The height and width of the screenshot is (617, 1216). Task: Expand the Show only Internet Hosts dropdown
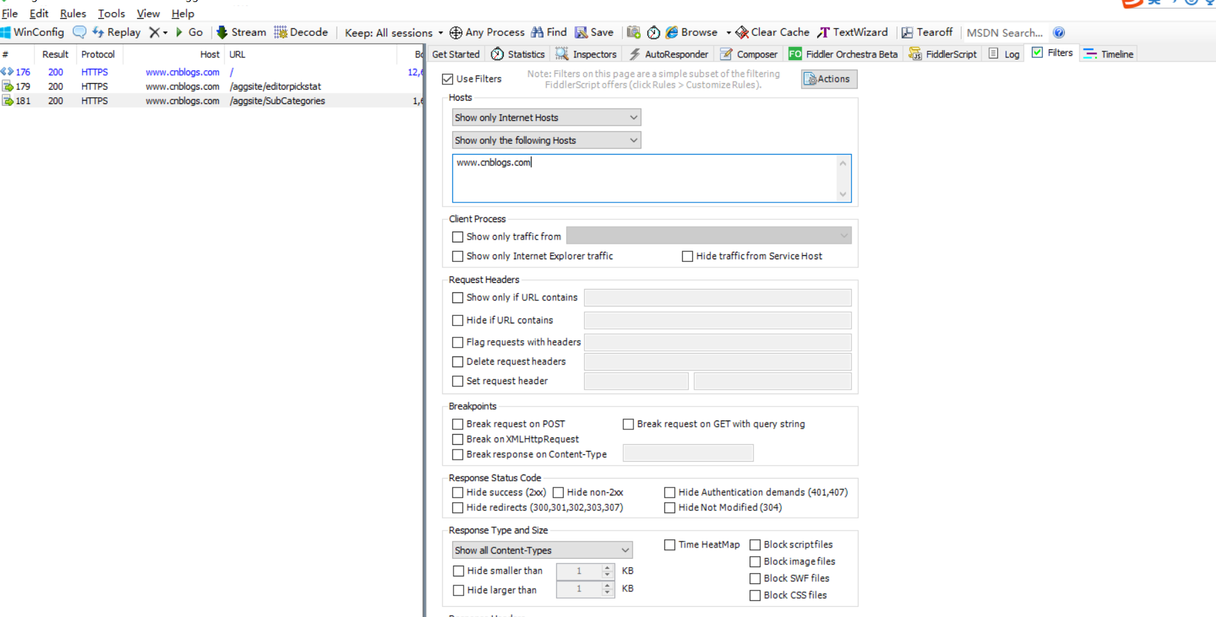pos(546,117)
